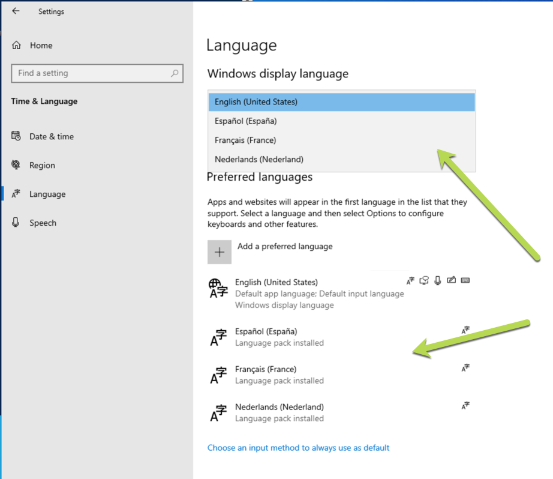Click the English language globe icon
This screenshot has width=553, height=479.
coord(218,288)
